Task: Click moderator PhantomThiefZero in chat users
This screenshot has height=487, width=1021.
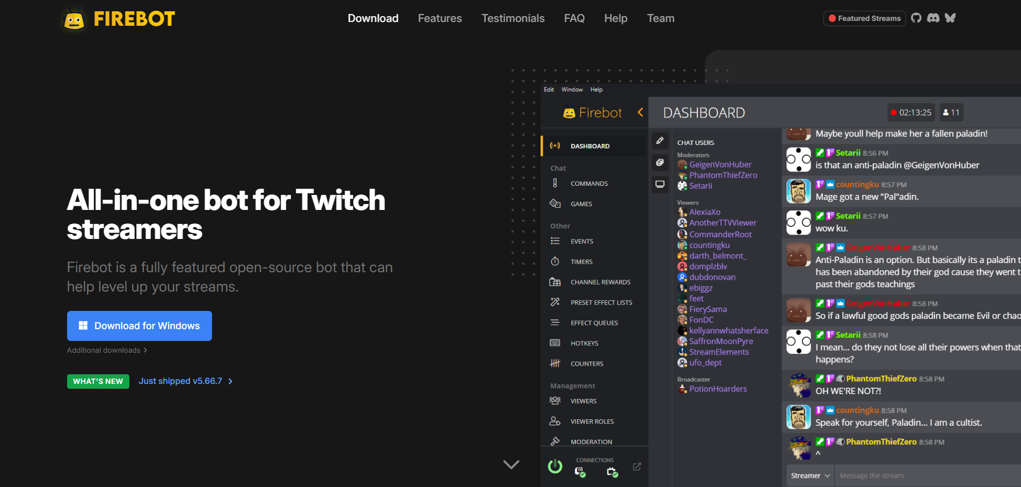Action: (723, 175)
